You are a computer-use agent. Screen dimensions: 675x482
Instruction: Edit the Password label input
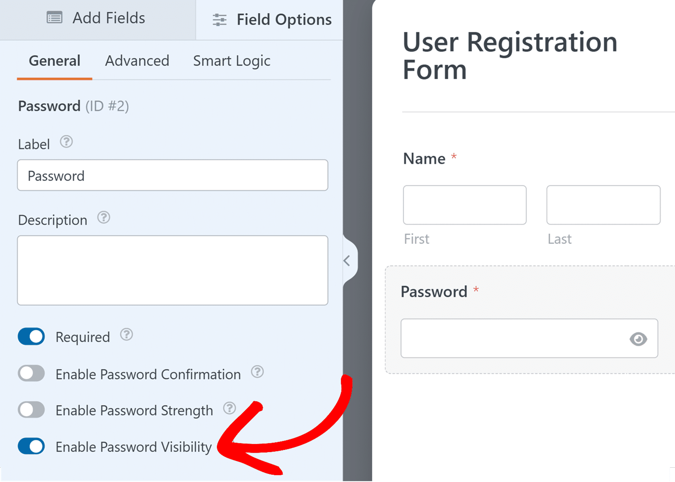[173, 175]
